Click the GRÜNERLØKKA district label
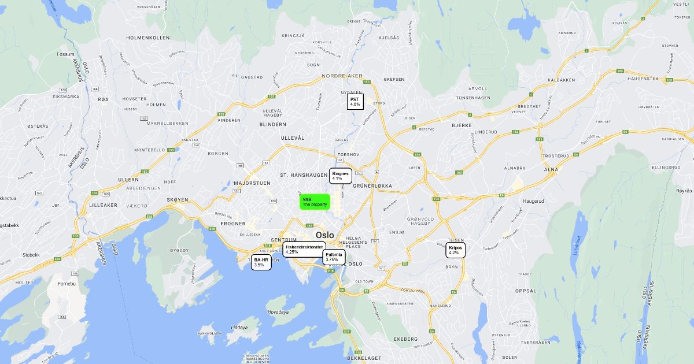 pyautogui.click(x=372, y=186)
